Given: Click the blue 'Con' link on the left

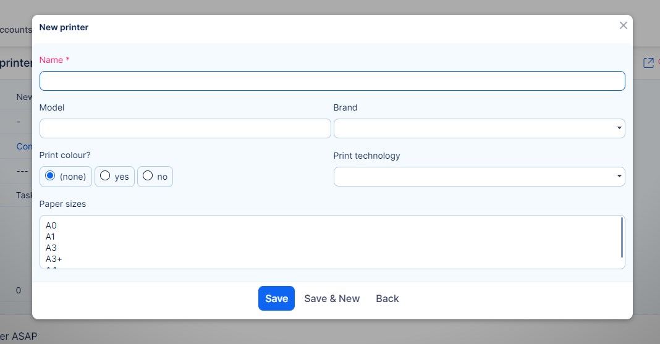Looking at the screenshot, I should click(x=24, y=146).
